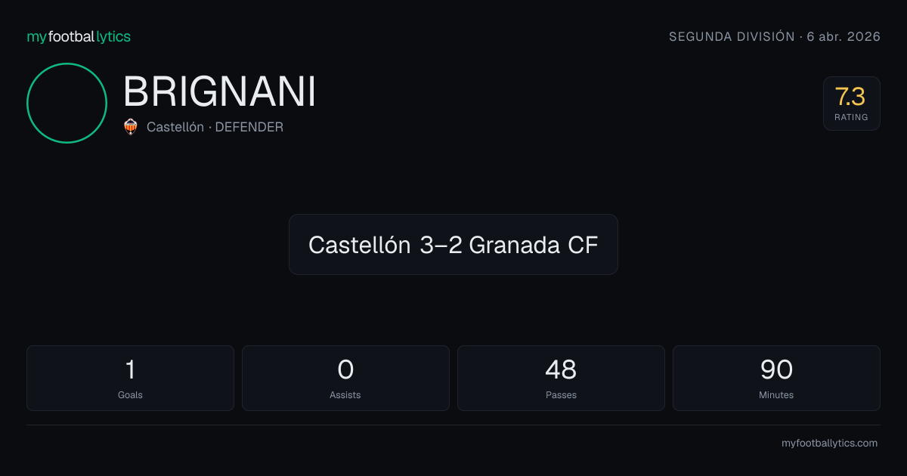Viewport: 907px width, 476px height.
Task: Click the Castellón 3–2 Granada CF score box
Action: click(453, 244)
